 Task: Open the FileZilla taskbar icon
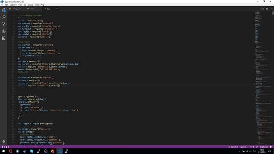coord(53,151)
